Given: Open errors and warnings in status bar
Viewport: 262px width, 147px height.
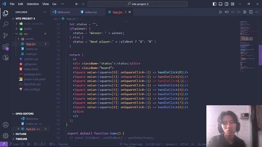Looking at the screenshot, I should pyautogui.click(x=40, y=144).
